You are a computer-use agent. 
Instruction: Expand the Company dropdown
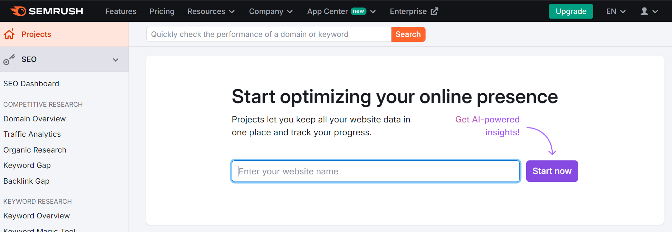(271, 11)
